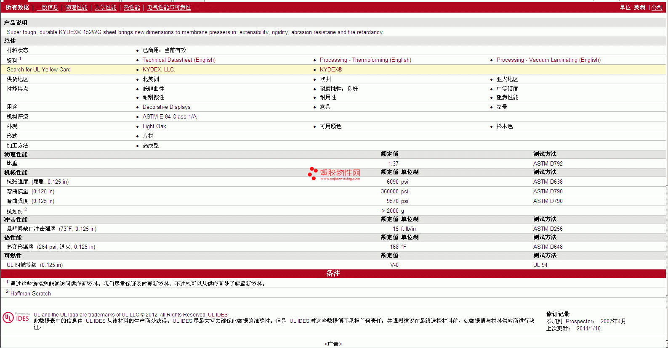Click the 9570 psi flexural strength value
Screen dimensions: 668x348
tap(397, 201)
